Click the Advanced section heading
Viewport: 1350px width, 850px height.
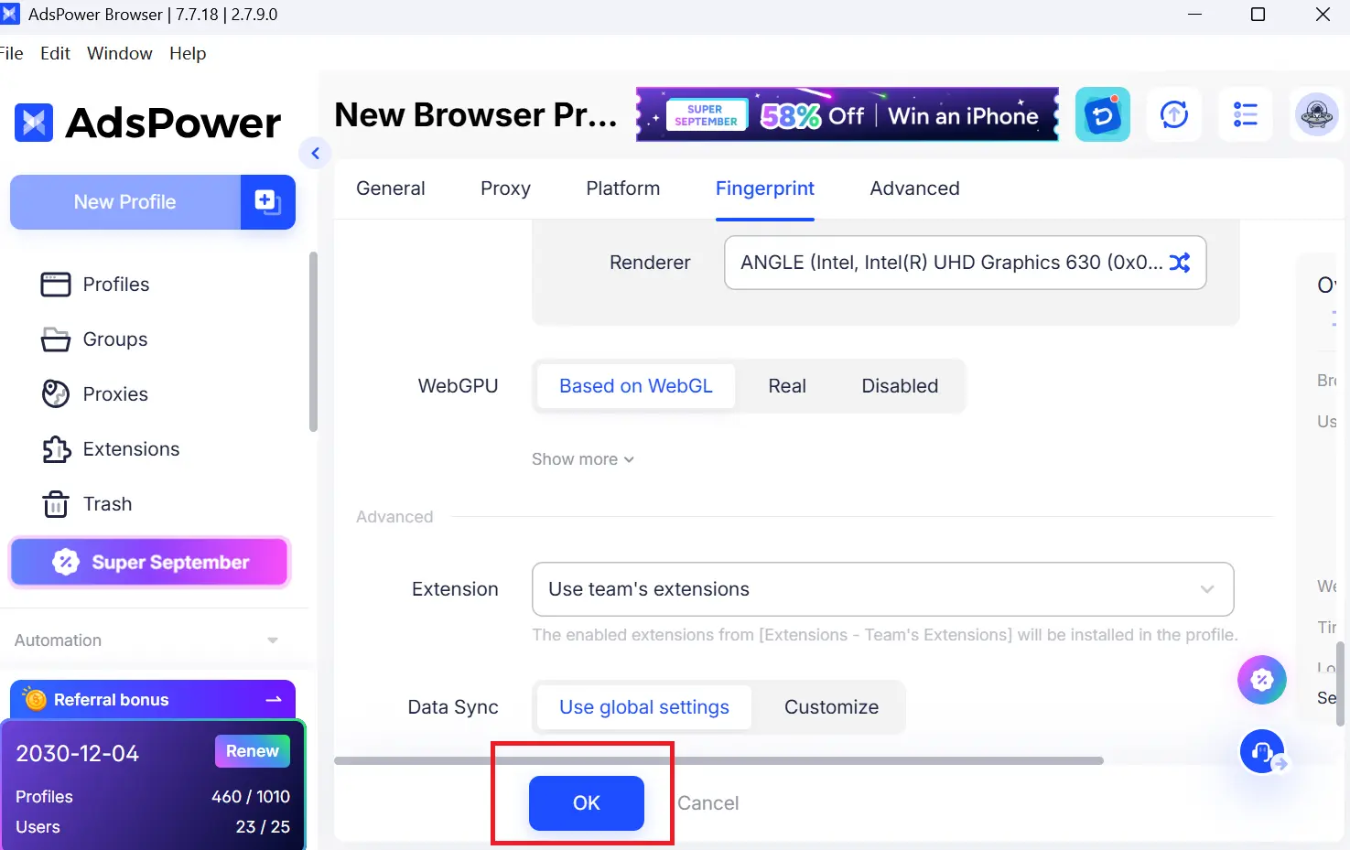[394, 517]
